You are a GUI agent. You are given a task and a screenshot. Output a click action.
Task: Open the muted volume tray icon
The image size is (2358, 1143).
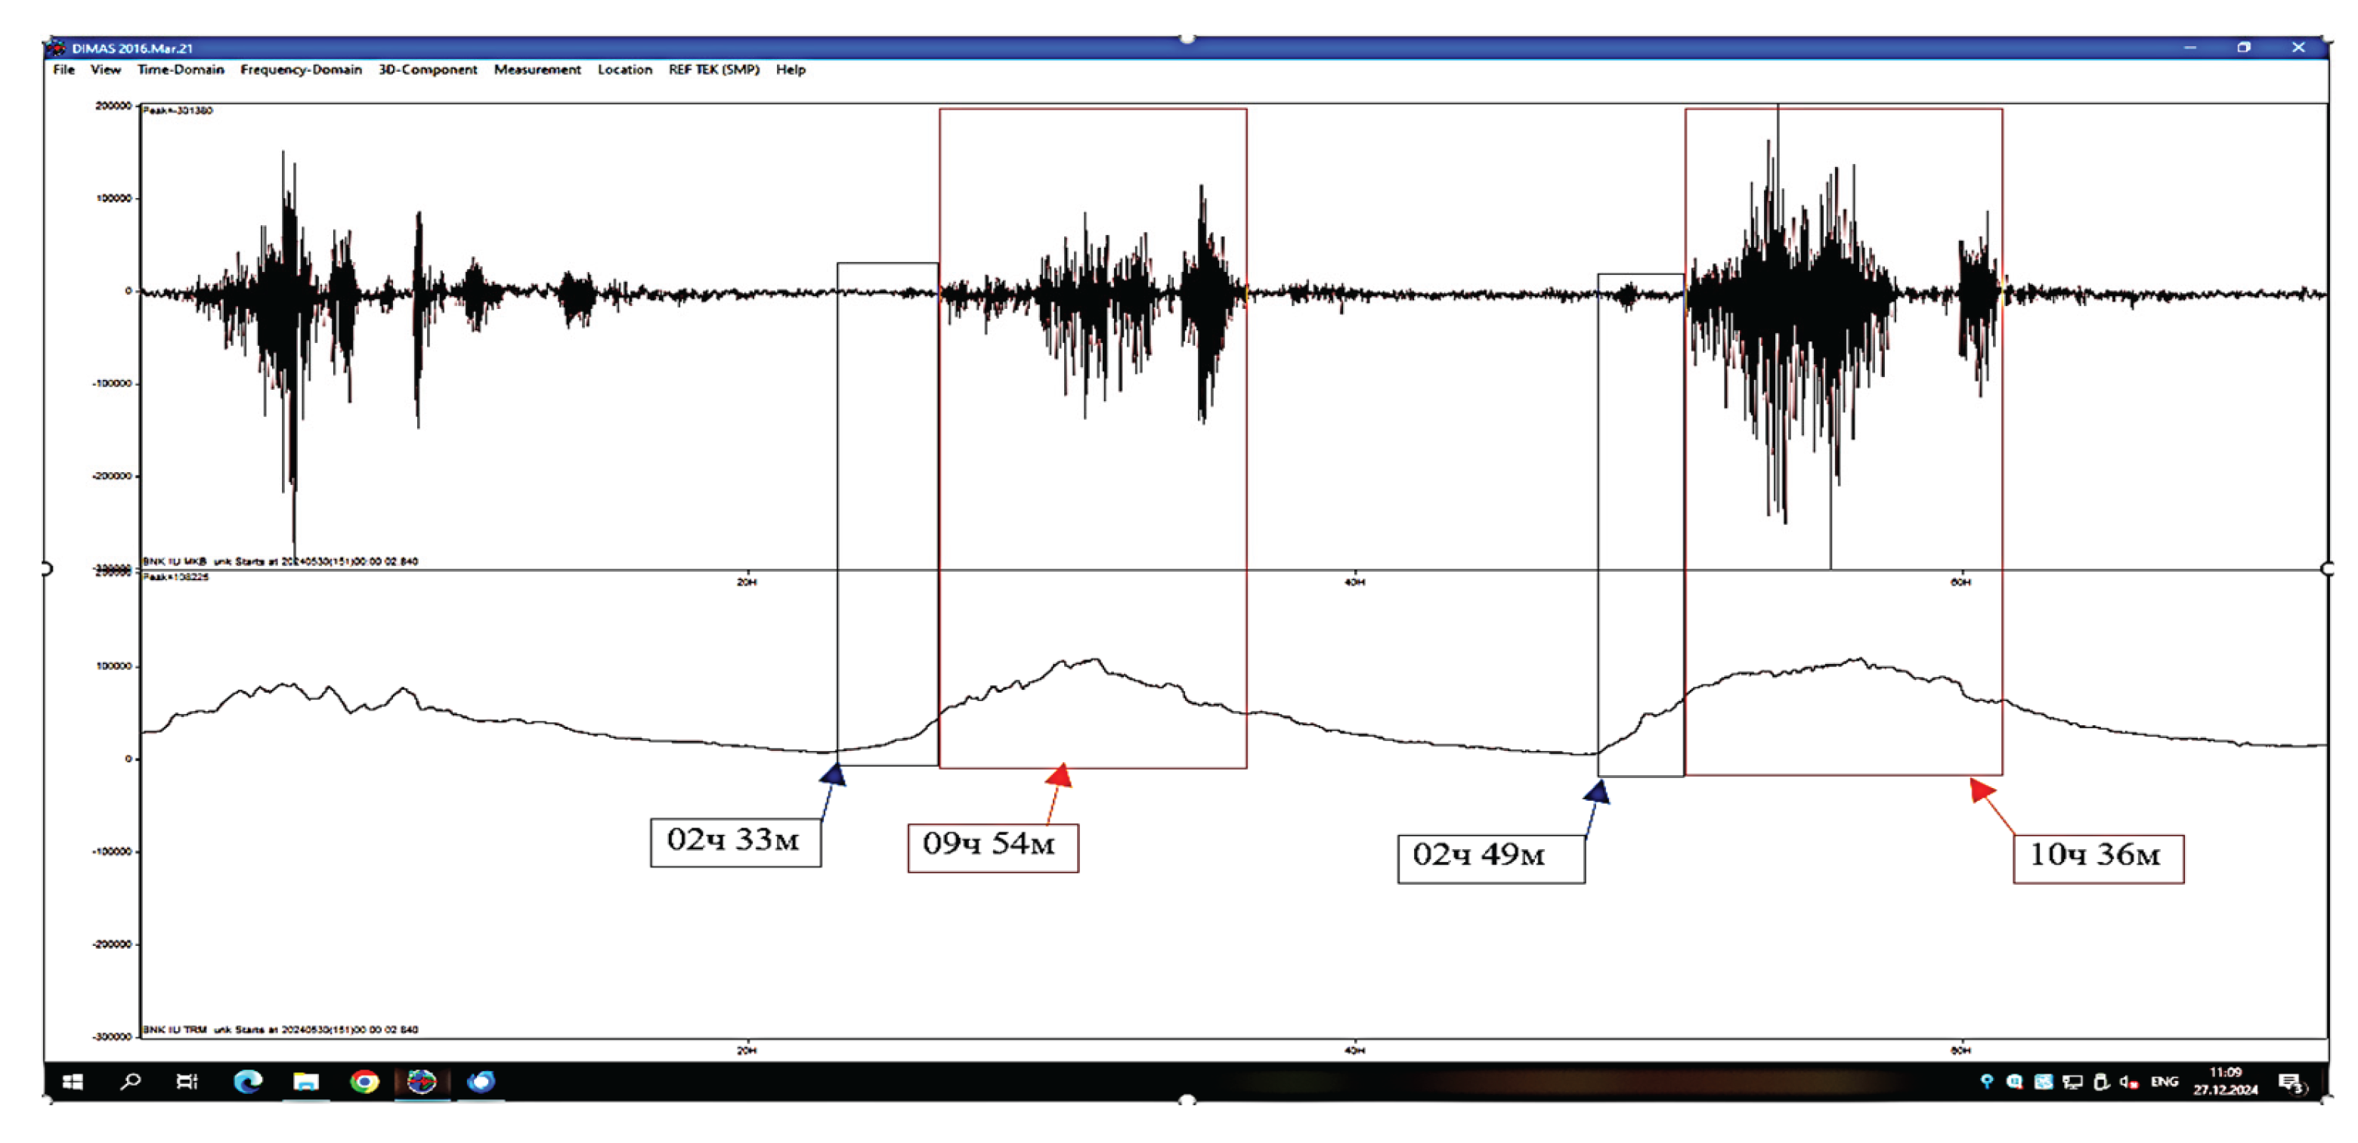point(2129,1082)
